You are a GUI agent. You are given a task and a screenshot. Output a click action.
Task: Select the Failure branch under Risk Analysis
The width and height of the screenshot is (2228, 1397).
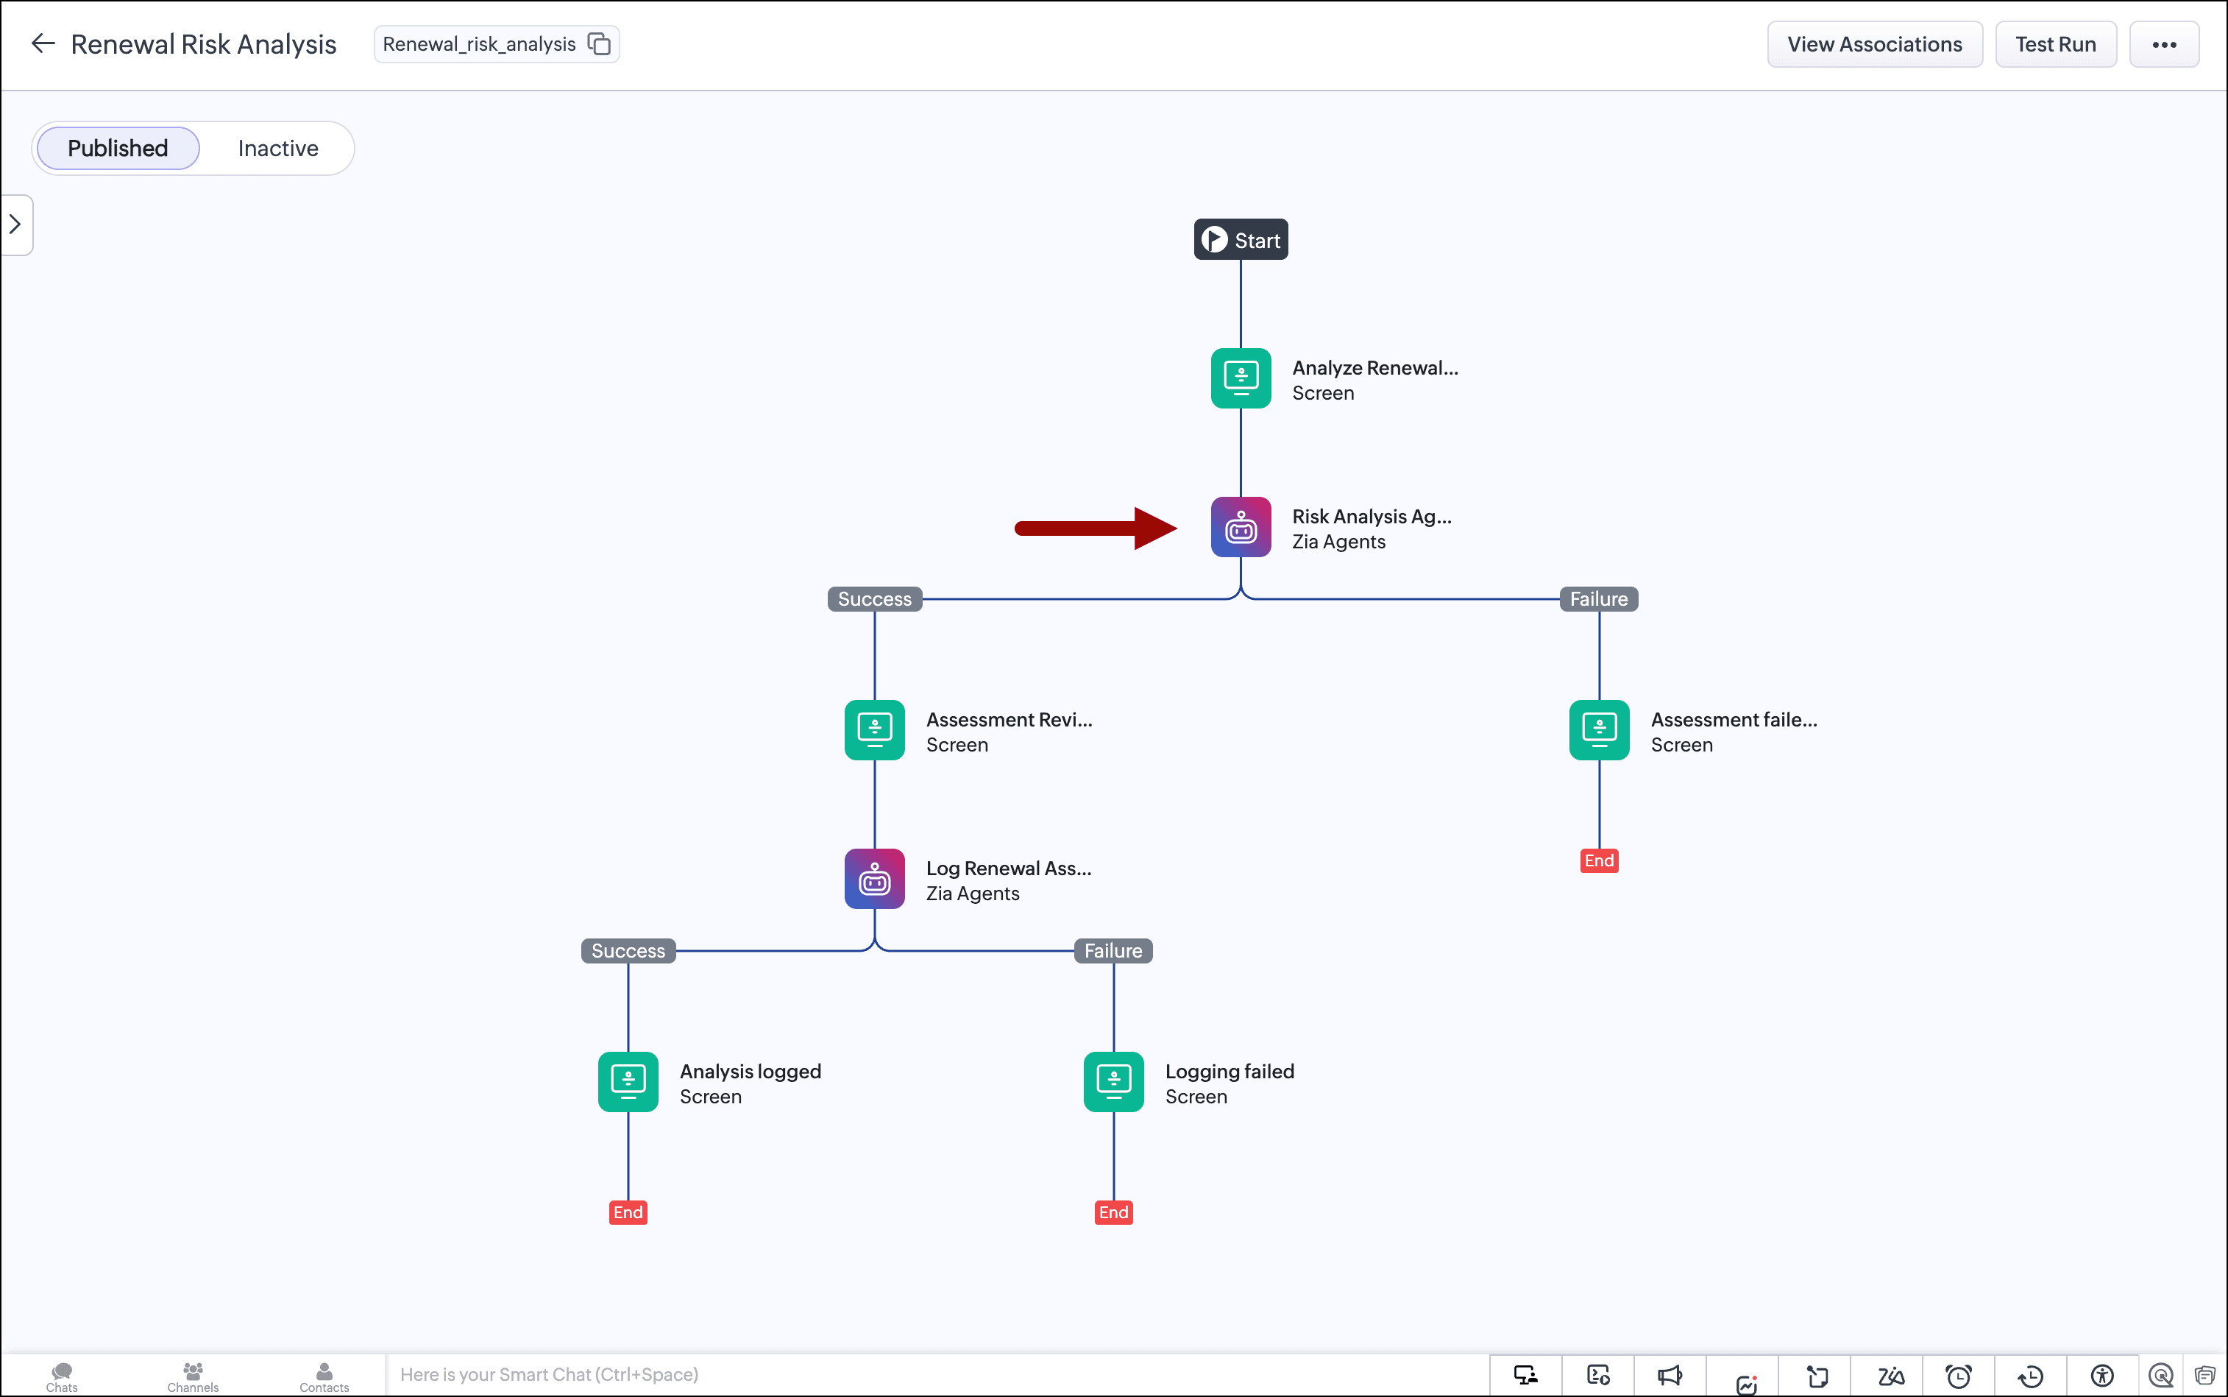(x=1599, y=598)
